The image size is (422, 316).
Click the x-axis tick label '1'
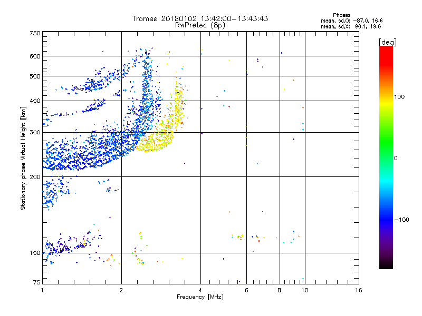[x=42, y=290]
